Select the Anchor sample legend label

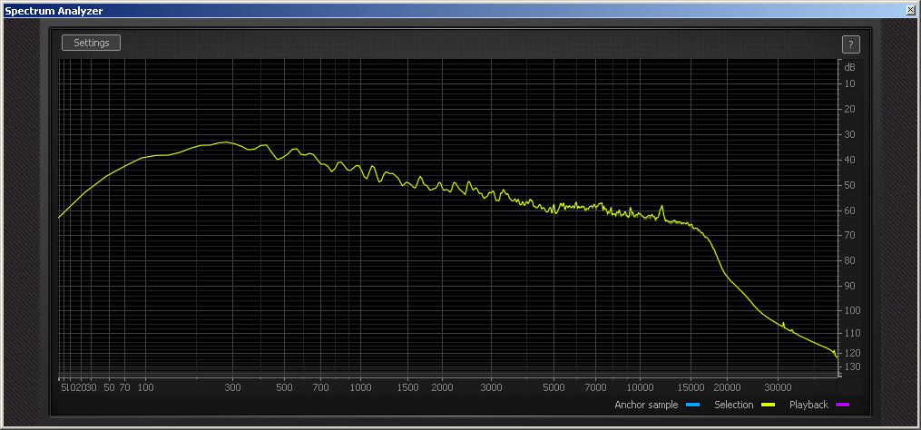tap(646, 405)
